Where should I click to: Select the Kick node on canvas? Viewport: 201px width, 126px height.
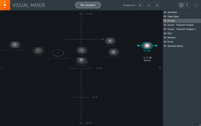(x=82, y=50)
